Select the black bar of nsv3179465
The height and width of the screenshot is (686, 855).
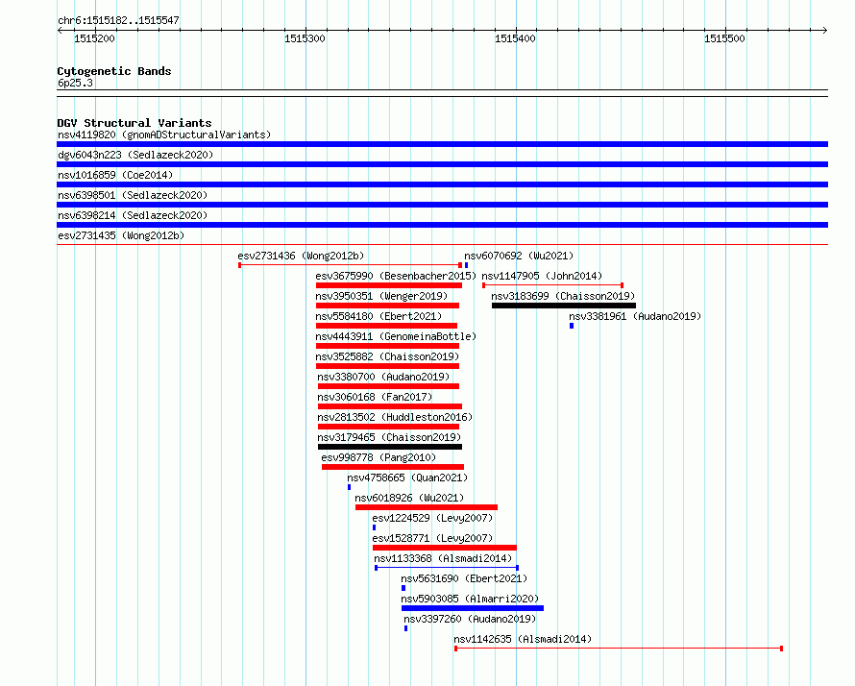coord(390,447)
